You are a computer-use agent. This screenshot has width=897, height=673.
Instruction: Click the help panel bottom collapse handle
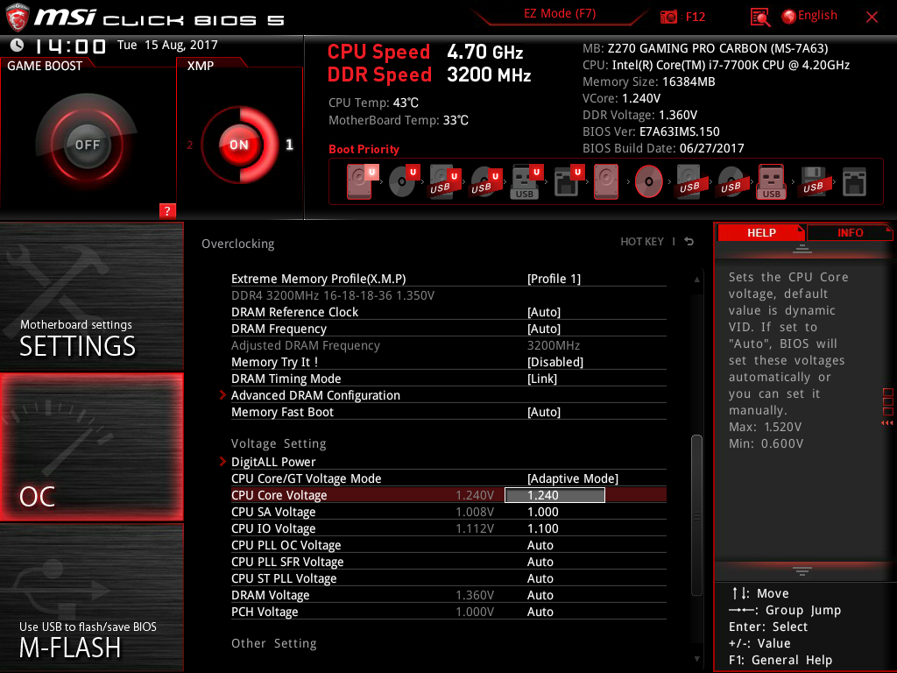802,571
